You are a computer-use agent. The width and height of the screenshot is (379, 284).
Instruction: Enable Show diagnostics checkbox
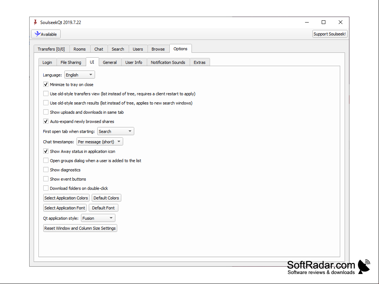coord(46,170)
